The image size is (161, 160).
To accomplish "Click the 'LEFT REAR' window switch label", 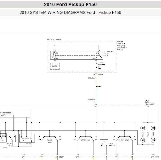I will click(86, 140).
